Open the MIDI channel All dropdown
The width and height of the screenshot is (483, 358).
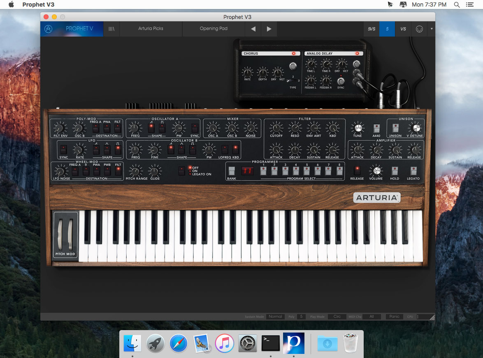coord(372,317)
